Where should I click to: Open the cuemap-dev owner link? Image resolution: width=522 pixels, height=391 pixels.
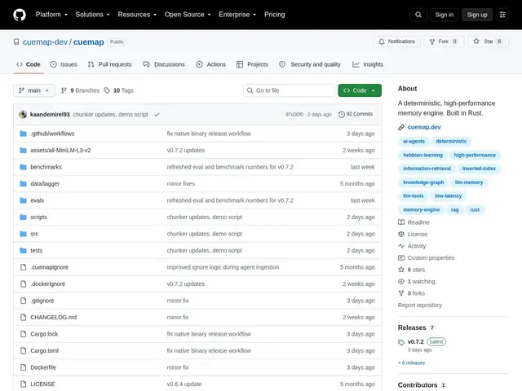pos(45,42)
